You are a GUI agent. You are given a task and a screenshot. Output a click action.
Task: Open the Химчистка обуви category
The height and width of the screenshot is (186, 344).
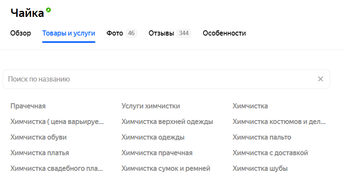[39, 137]
